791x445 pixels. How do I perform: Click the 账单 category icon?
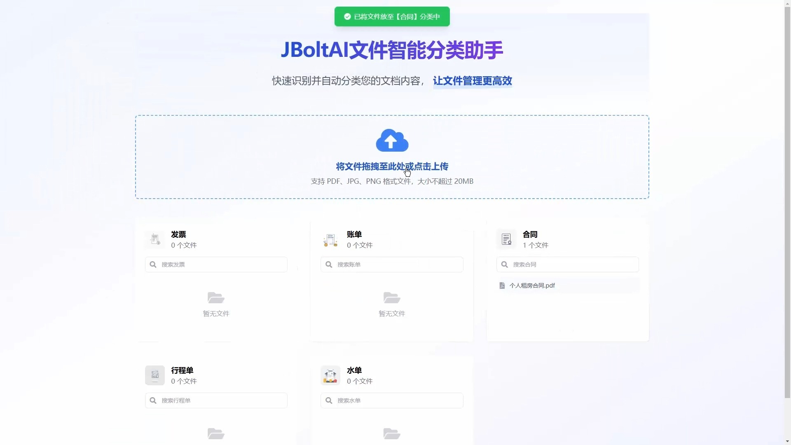[330, 239]
